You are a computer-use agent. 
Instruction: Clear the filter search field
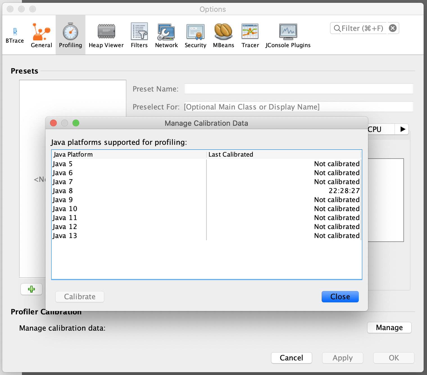coord(393,28)
